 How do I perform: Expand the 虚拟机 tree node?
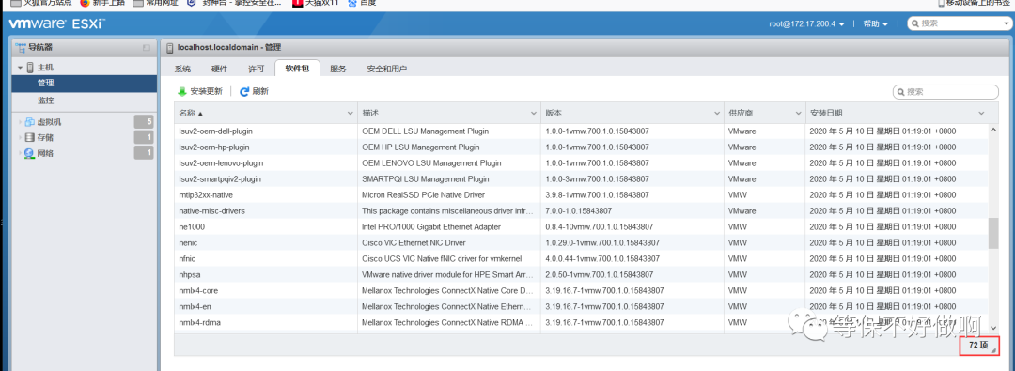click(21, 122)
